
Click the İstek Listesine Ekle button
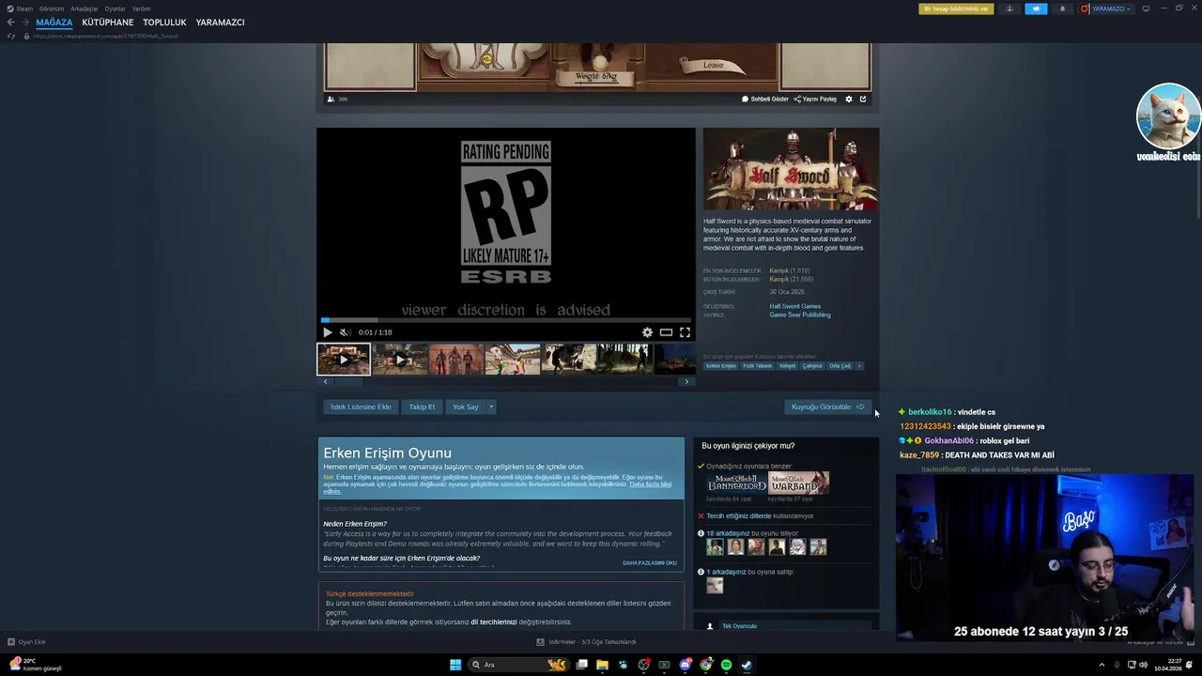[x=361, y=407]
